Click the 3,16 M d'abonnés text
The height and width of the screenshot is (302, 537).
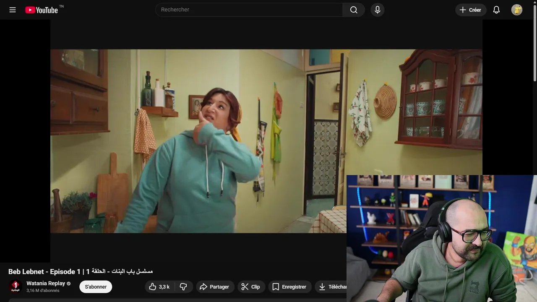43,291
